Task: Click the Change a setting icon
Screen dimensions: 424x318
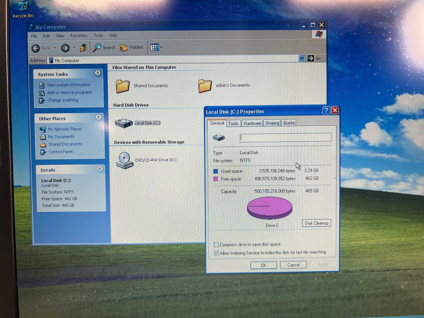Action: [42, 100]
